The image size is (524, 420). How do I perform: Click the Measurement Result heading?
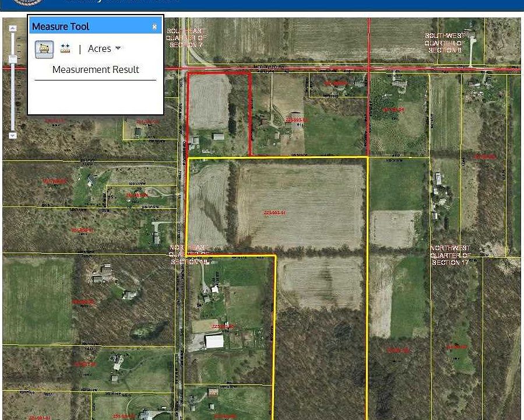(x=96, y=69)
